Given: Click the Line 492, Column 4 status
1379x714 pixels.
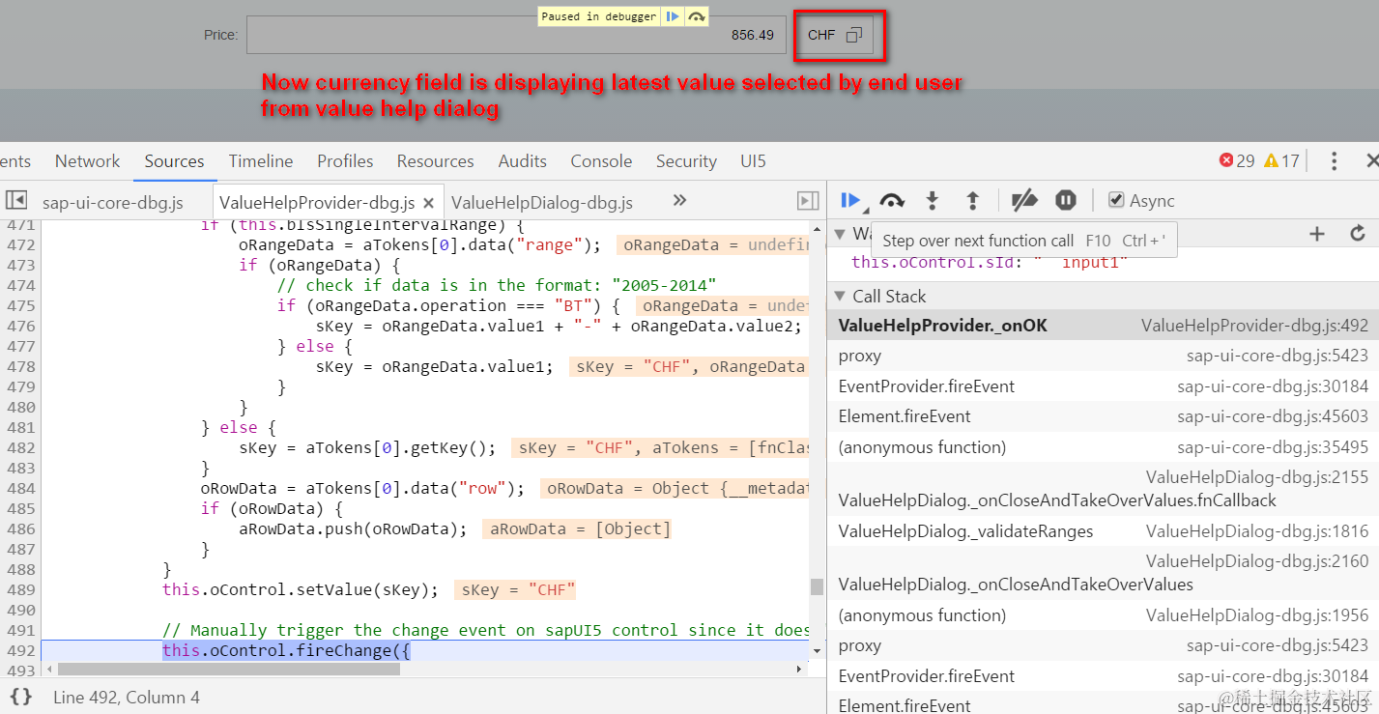Looking at the screenshot, I should pyautogui.click(x=127, y=697).
